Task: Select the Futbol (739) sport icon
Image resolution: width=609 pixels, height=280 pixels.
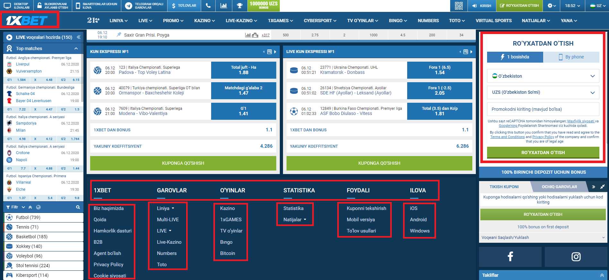Action: 9,217
